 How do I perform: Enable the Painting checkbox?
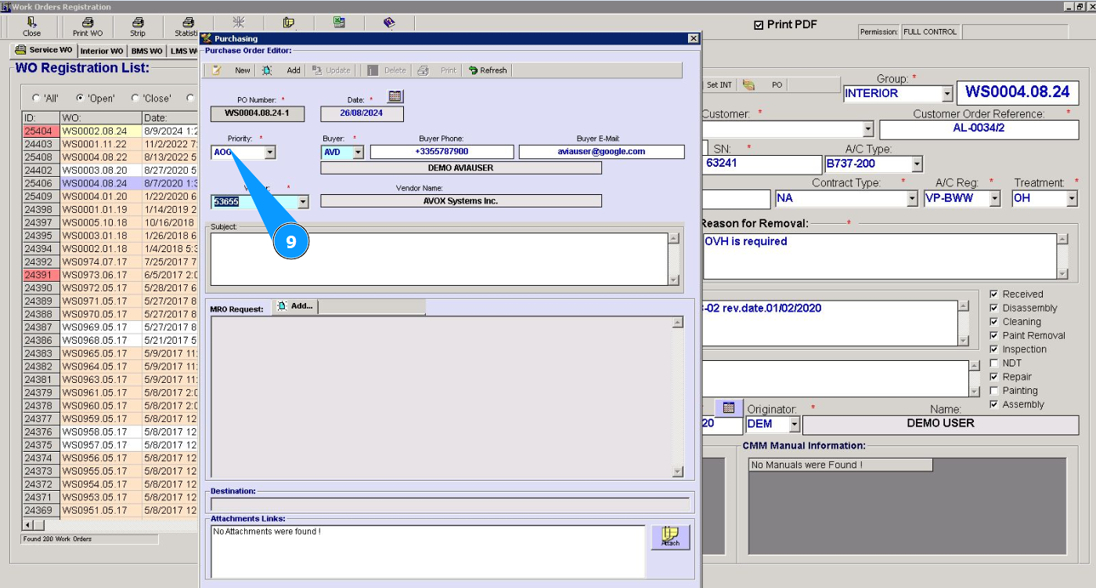pos(994,391)
